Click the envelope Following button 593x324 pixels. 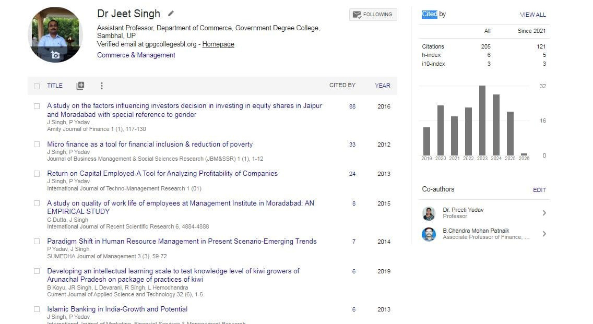point(373,15)
